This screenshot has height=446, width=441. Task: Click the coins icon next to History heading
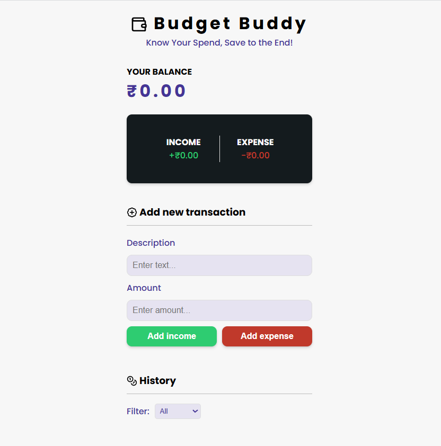tap(131, 380)
